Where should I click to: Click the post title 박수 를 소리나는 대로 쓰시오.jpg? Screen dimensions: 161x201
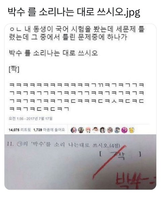tap(74, 13)
